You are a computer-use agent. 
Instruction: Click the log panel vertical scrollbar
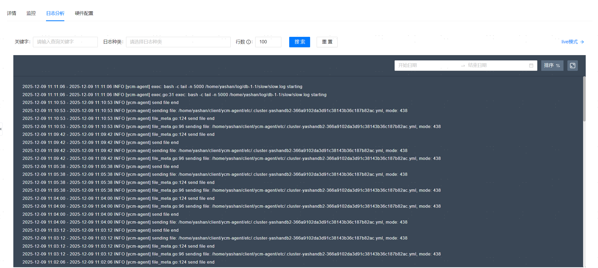pos(584,99)
